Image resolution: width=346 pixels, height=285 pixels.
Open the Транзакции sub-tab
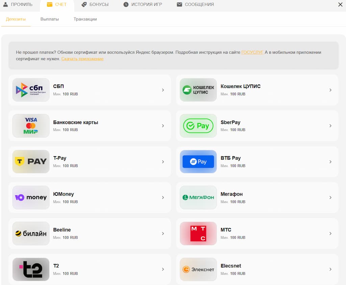pyautogui.click(x=85, y=19)
